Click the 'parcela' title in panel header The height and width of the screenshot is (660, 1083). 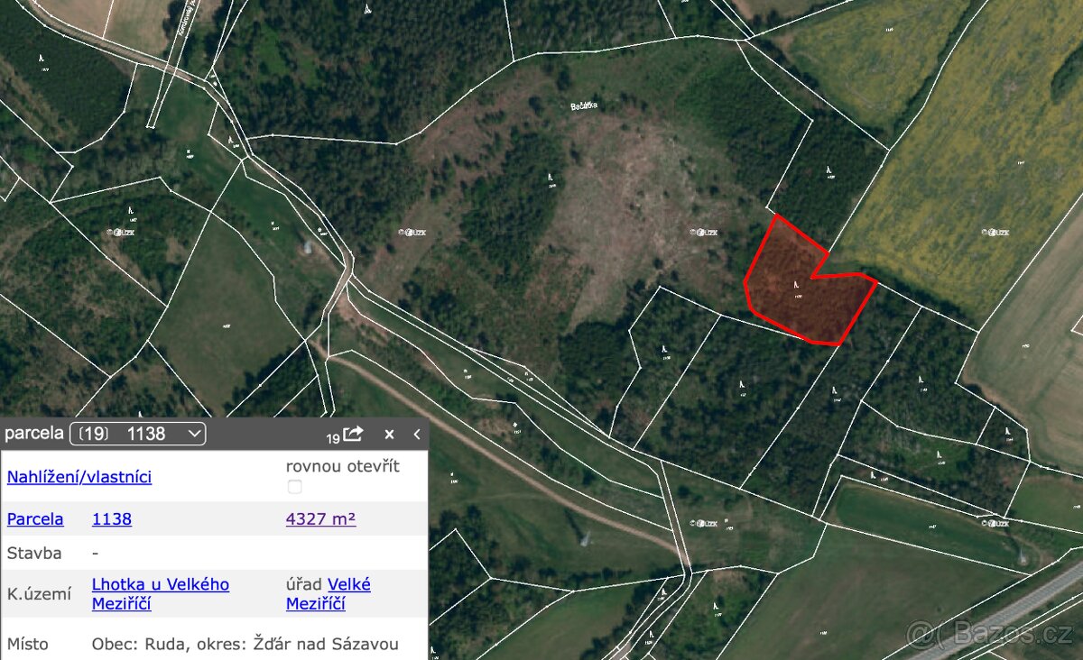[x=33, y=434]
